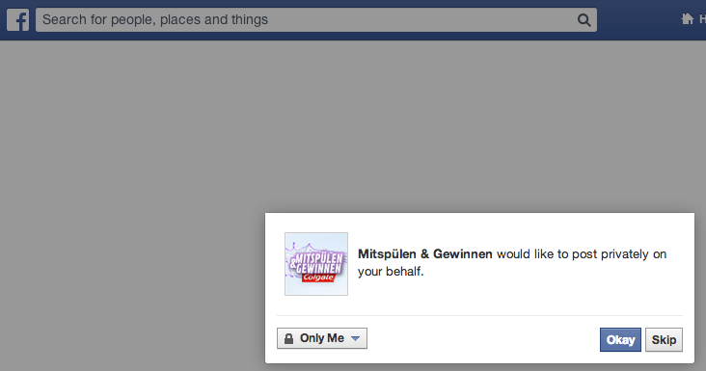Skip the posting permission request
Screen dimensions: 706x371
pos(664,339)
